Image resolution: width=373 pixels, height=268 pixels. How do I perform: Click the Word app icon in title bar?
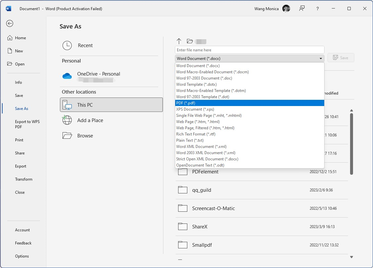[8, 9]
